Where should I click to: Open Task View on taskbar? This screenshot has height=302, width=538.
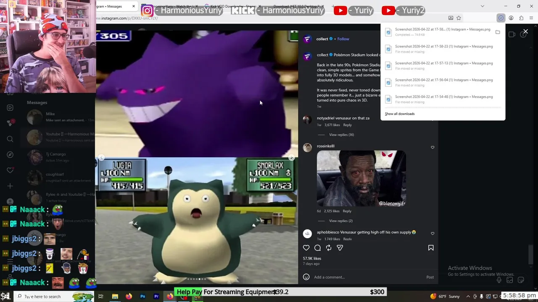[101, 297]
